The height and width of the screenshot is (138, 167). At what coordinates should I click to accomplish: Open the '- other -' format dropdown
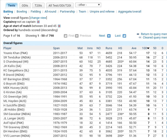tap(88, 5)
